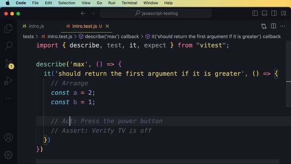Open Changes compare icon in editor toolbar

[264, 26]
